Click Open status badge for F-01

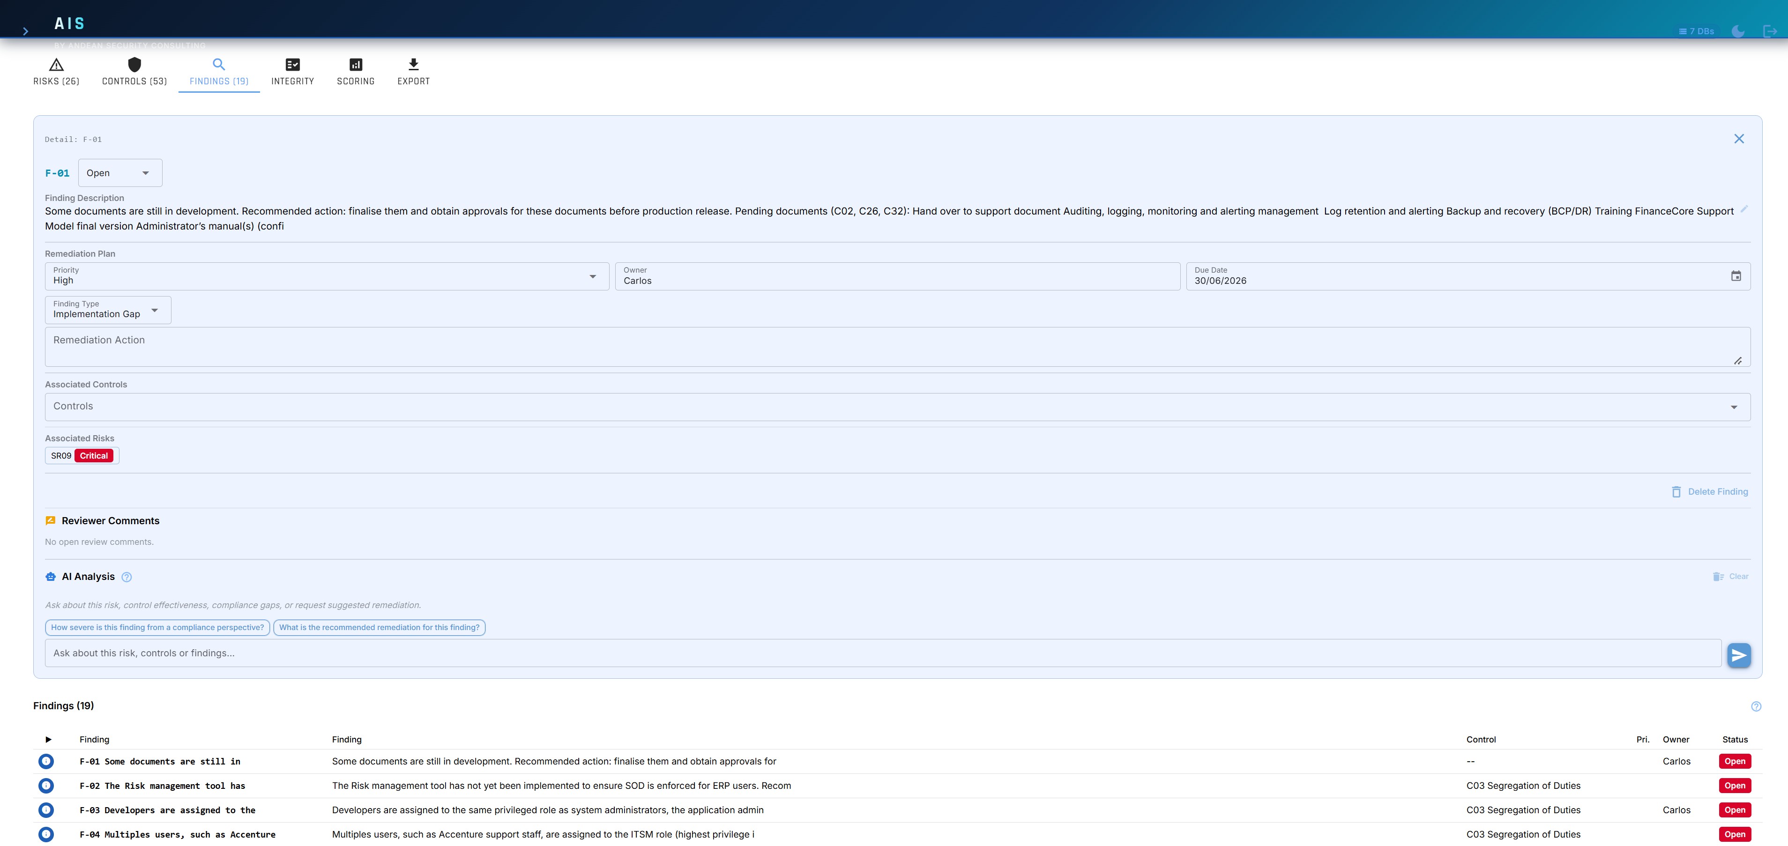(1735, 761)
